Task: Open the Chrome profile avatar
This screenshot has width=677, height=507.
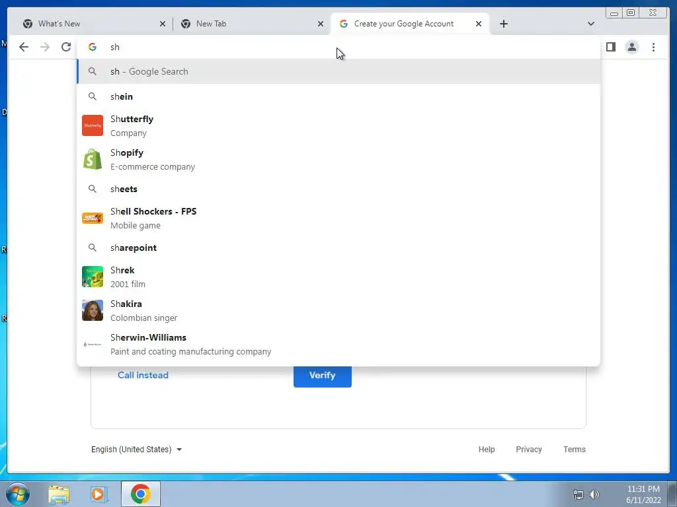Action: 631,47
